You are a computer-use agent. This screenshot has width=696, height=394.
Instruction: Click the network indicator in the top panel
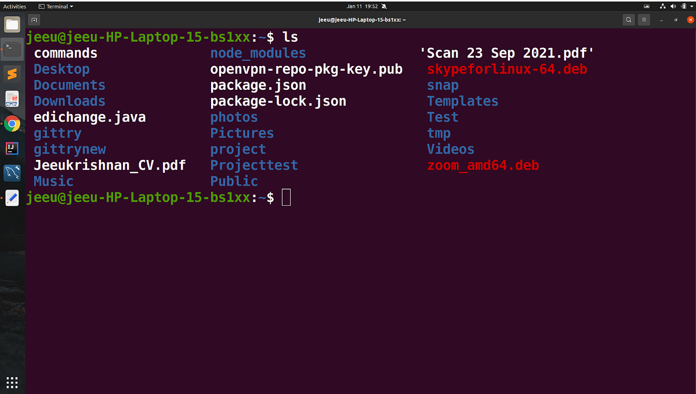663,6
